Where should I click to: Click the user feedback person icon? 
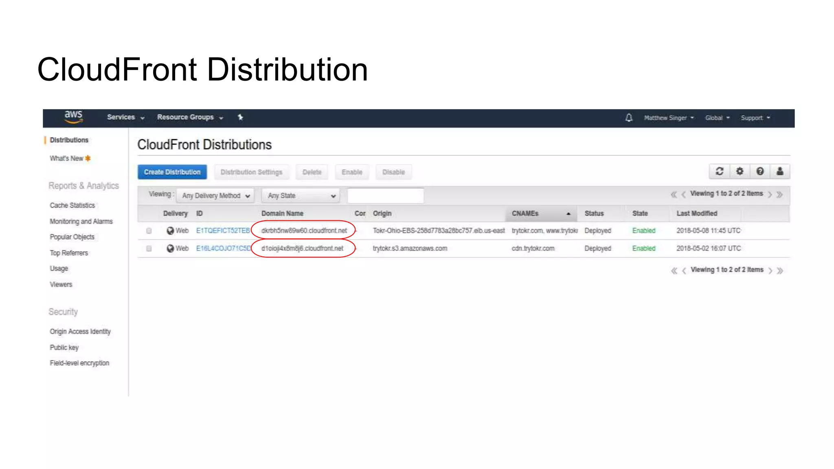pyautogui.click(x=780, y=171)
